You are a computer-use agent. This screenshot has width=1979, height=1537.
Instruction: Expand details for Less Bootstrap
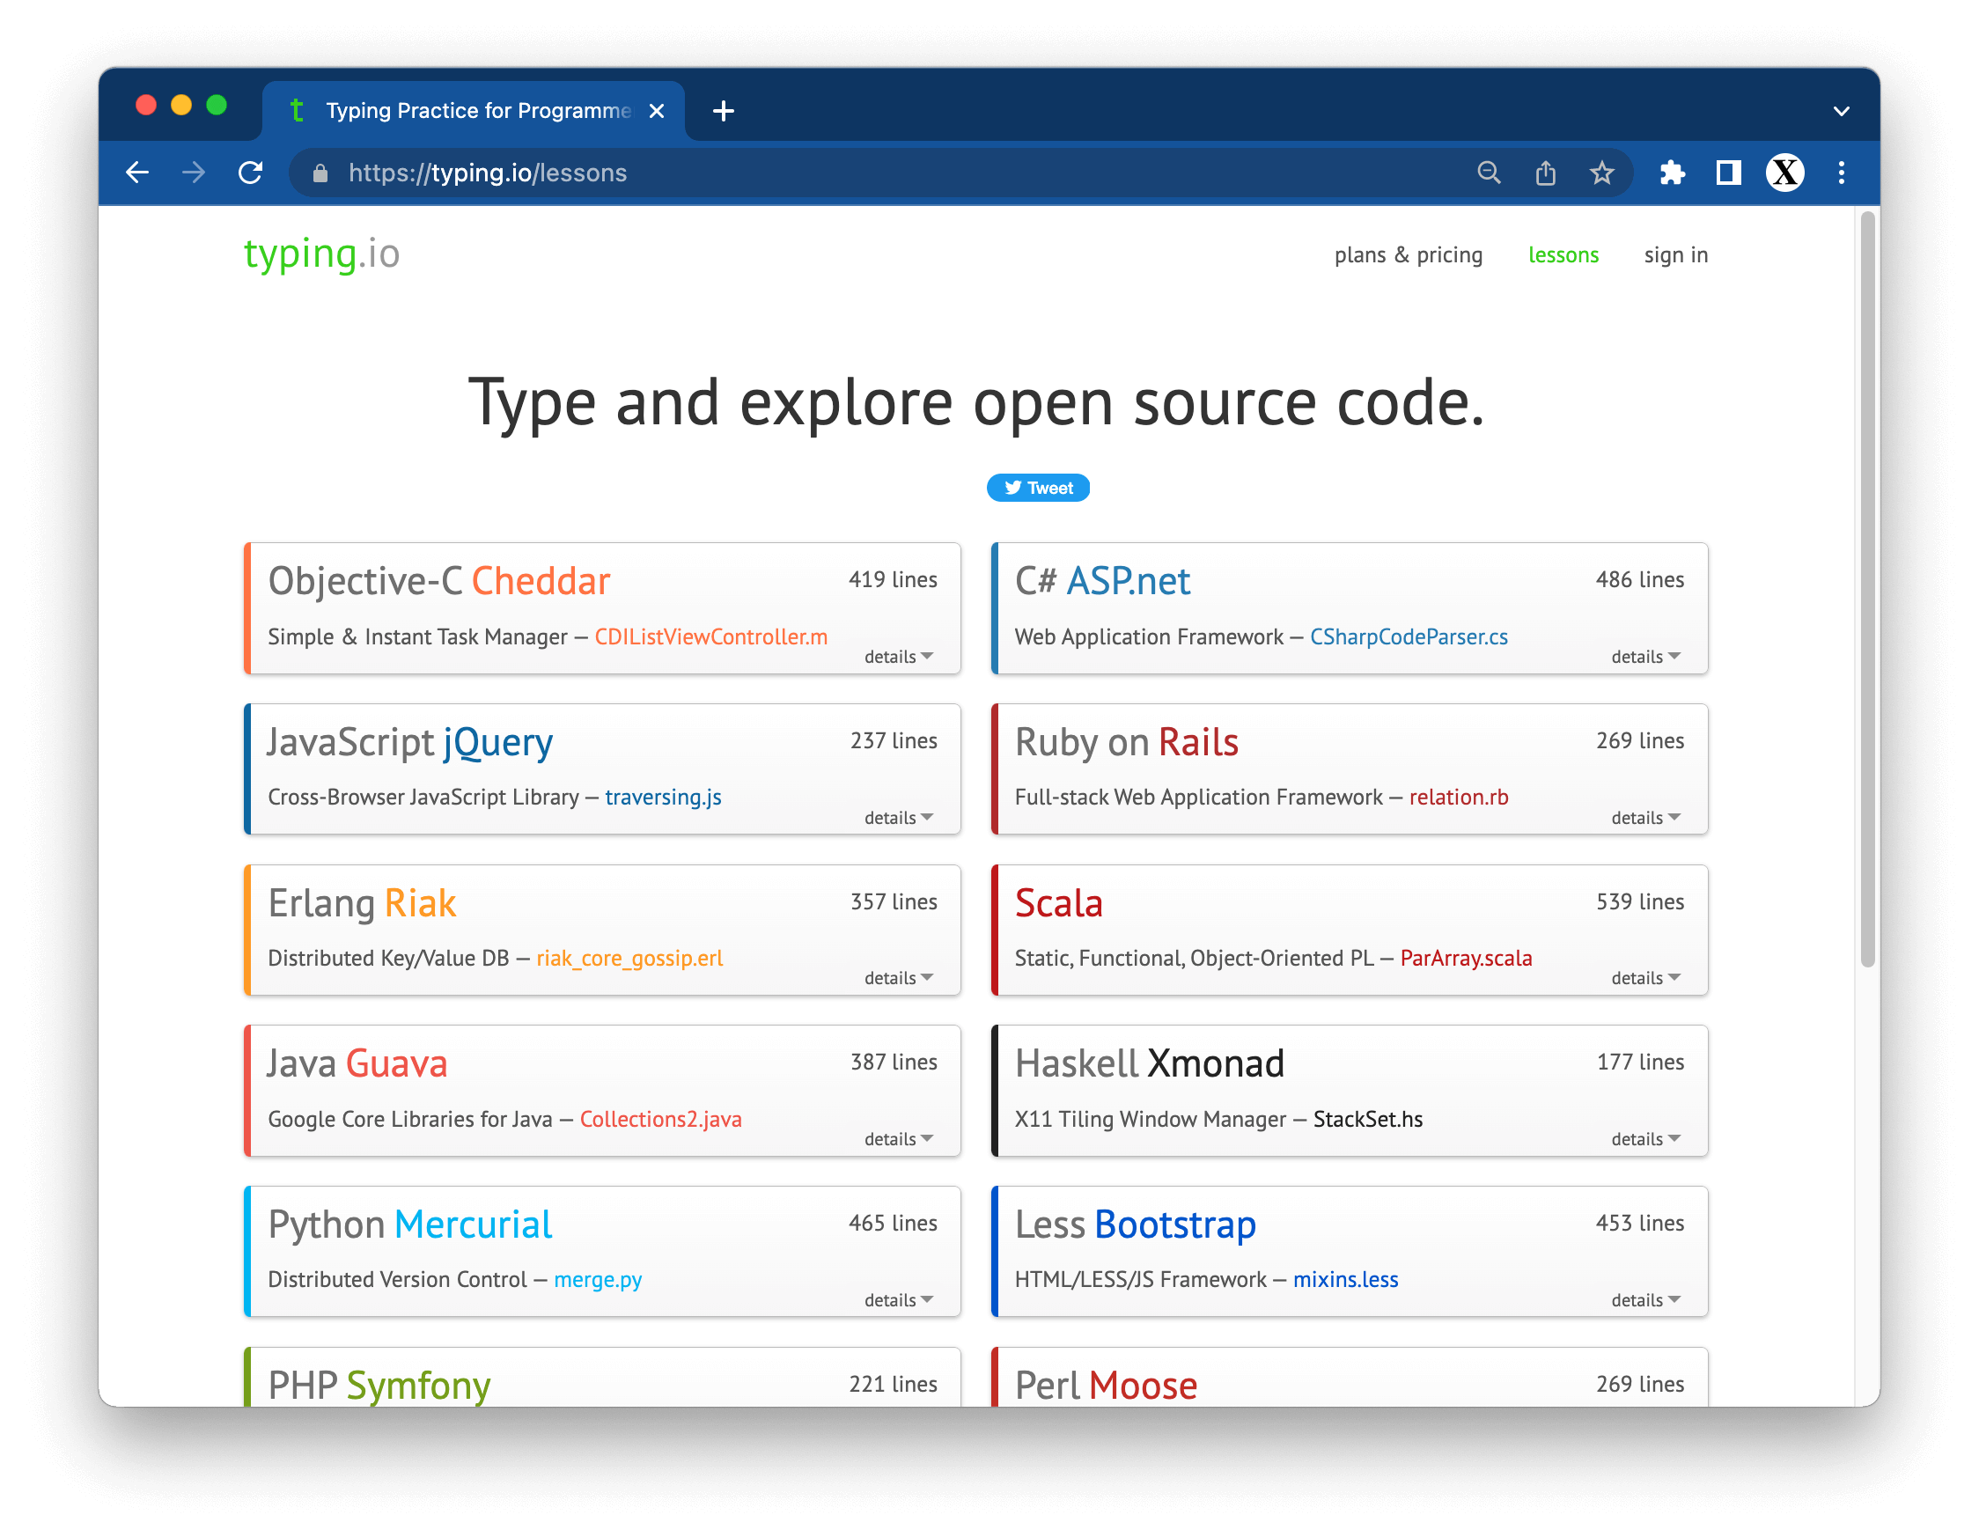[x=1644, y=1299]
